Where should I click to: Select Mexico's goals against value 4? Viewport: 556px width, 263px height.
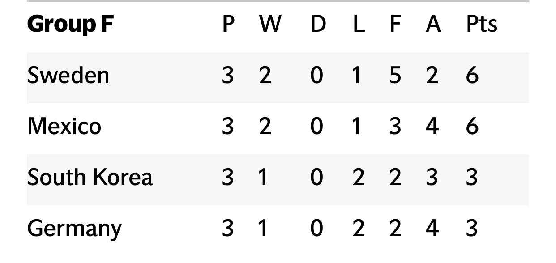point(432,126)
